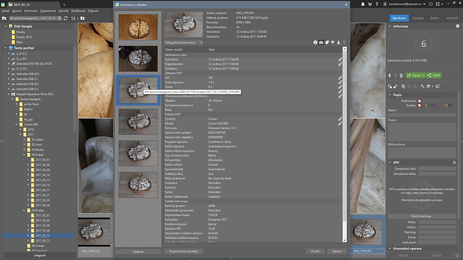Open the Fotografické informace dropdown
463x260 pixels.
[184, 42]
